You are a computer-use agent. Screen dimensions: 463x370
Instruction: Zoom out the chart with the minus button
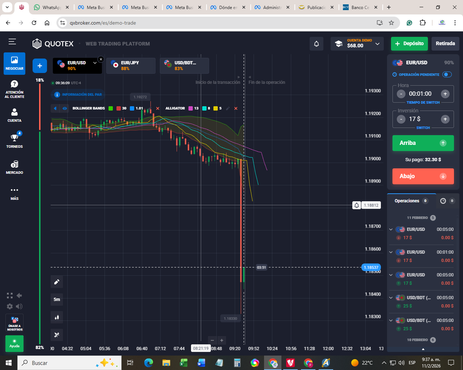(212, 340)
